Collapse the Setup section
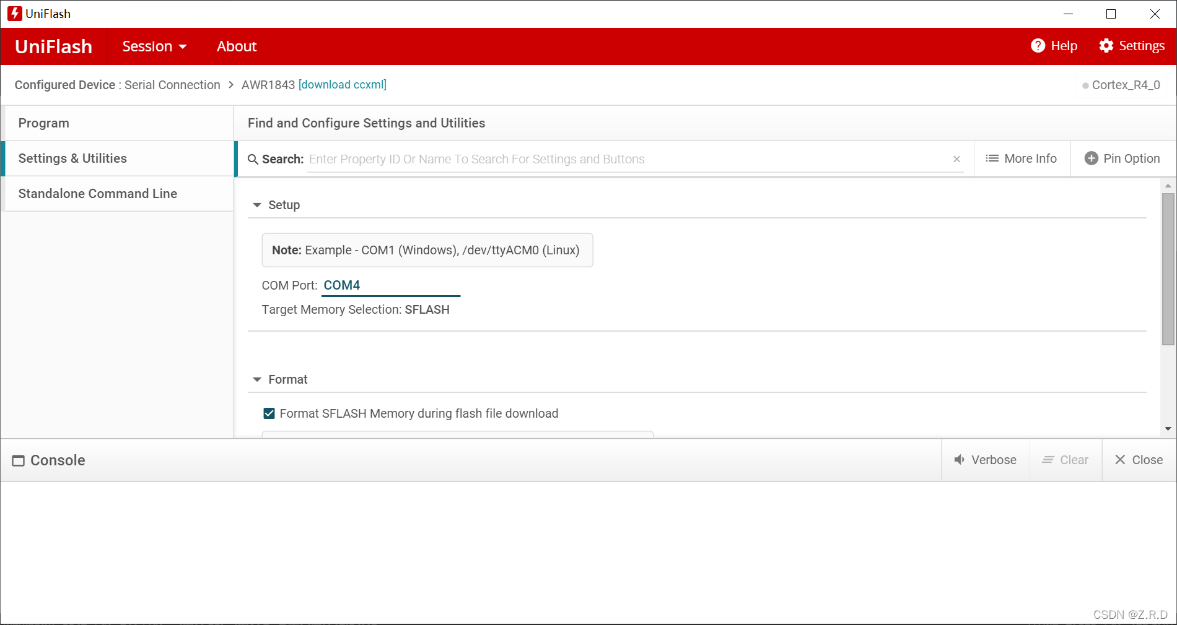 257,205
